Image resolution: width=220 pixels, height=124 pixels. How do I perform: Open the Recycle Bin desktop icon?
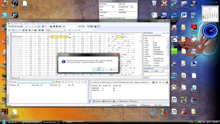pos(154,4)
